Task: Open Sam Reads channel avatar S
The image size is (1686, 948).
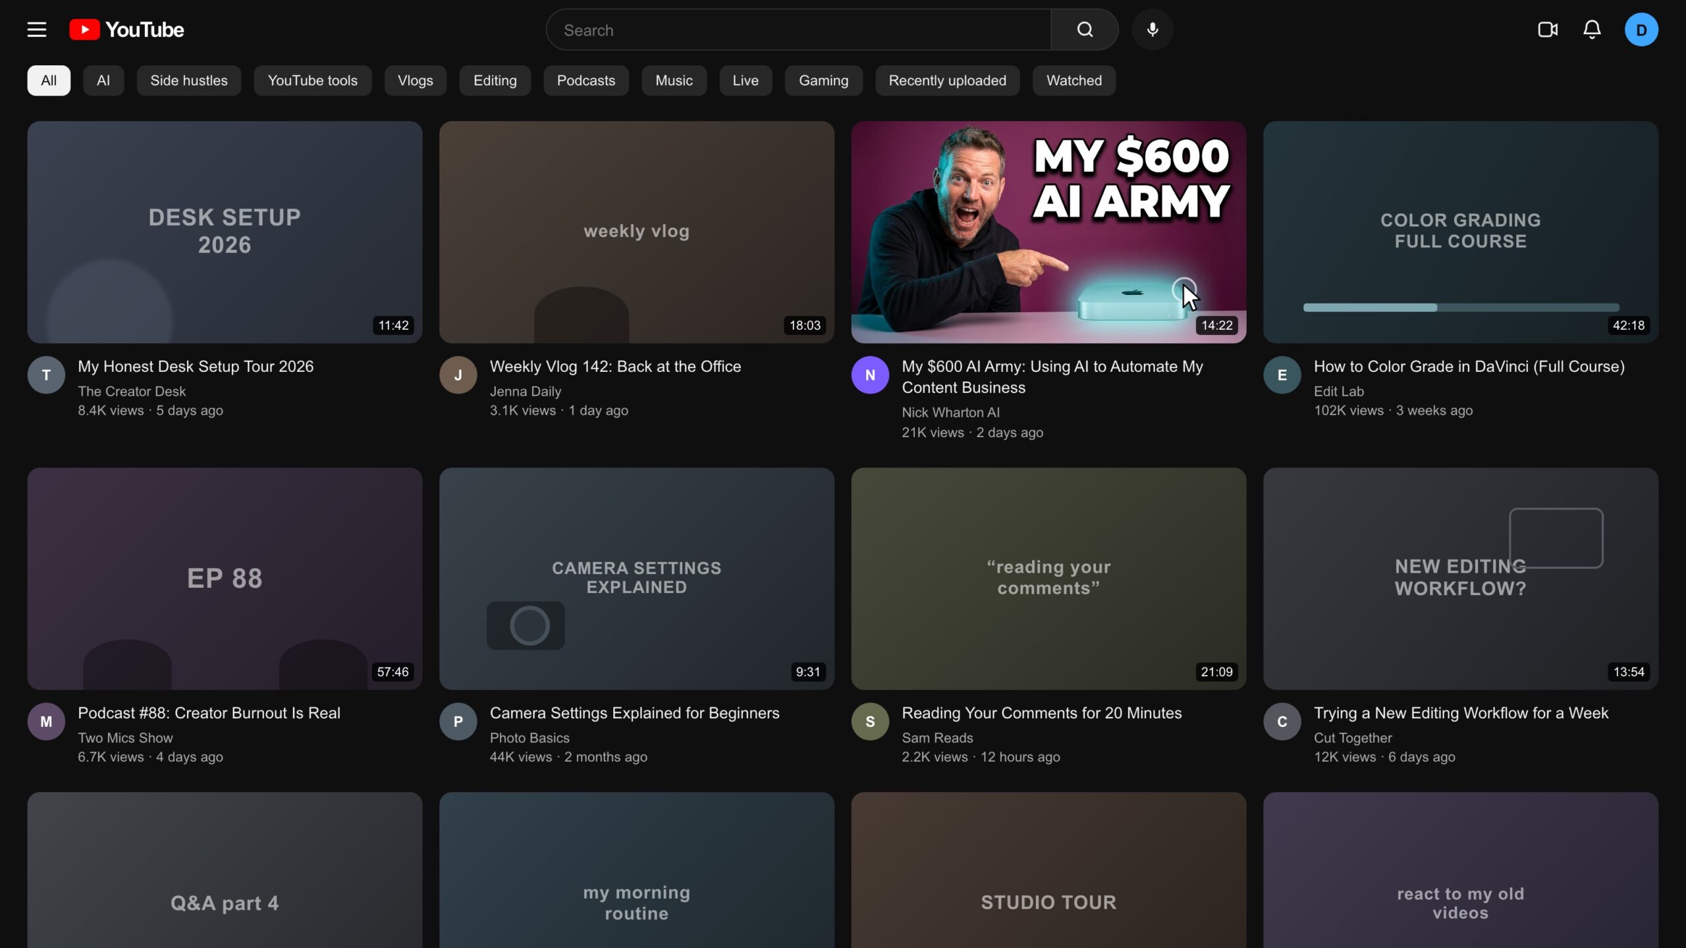Action: [870, 722]
